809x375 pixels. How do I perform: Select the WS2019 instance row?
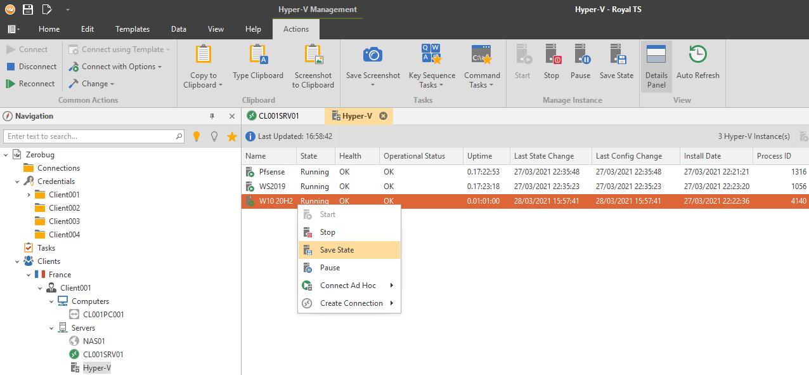(x=525, y=187)
